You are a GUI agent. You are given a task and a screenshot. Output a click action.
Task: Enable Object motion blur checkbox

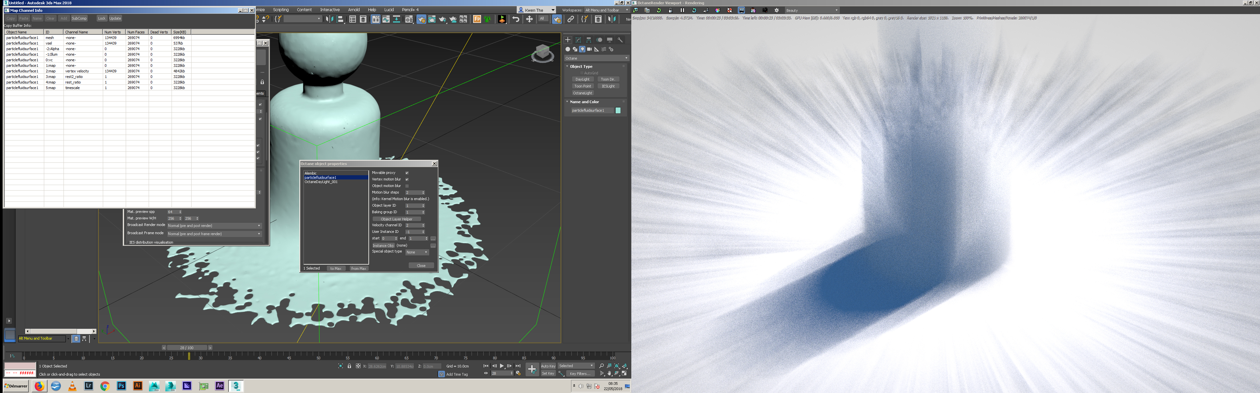click(407, 186)
